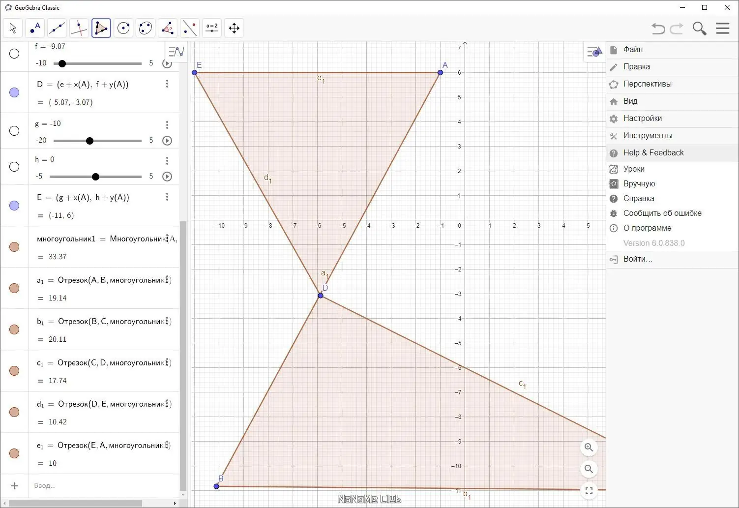Open more options for point E
739x508 pixels.
167,197
